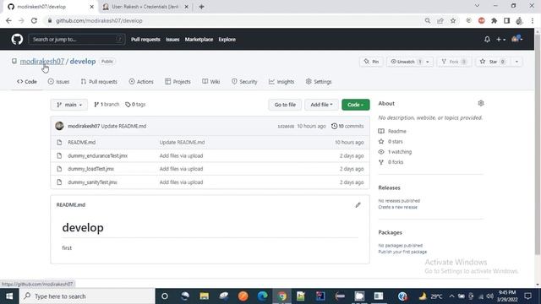Open the Windows Start menu

coord(9,296)
